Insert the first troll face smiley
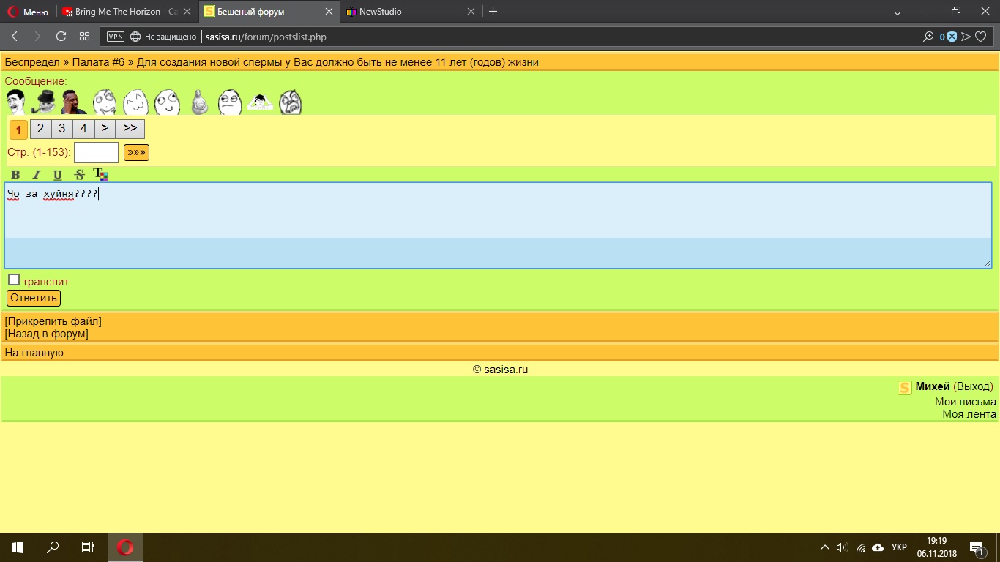 (16, 102)
